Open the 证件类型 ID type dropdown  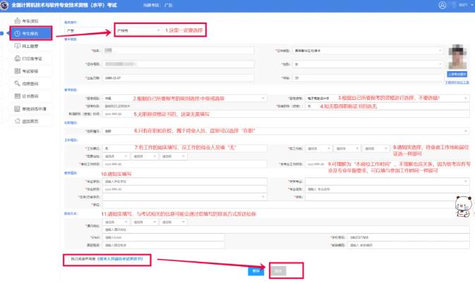click(x=368, y=51)
